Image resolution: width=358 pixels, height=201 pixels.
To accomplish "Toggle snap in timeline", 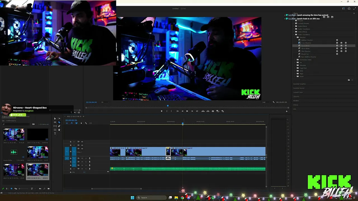I will pyautogui.click(x=72, y=123).
